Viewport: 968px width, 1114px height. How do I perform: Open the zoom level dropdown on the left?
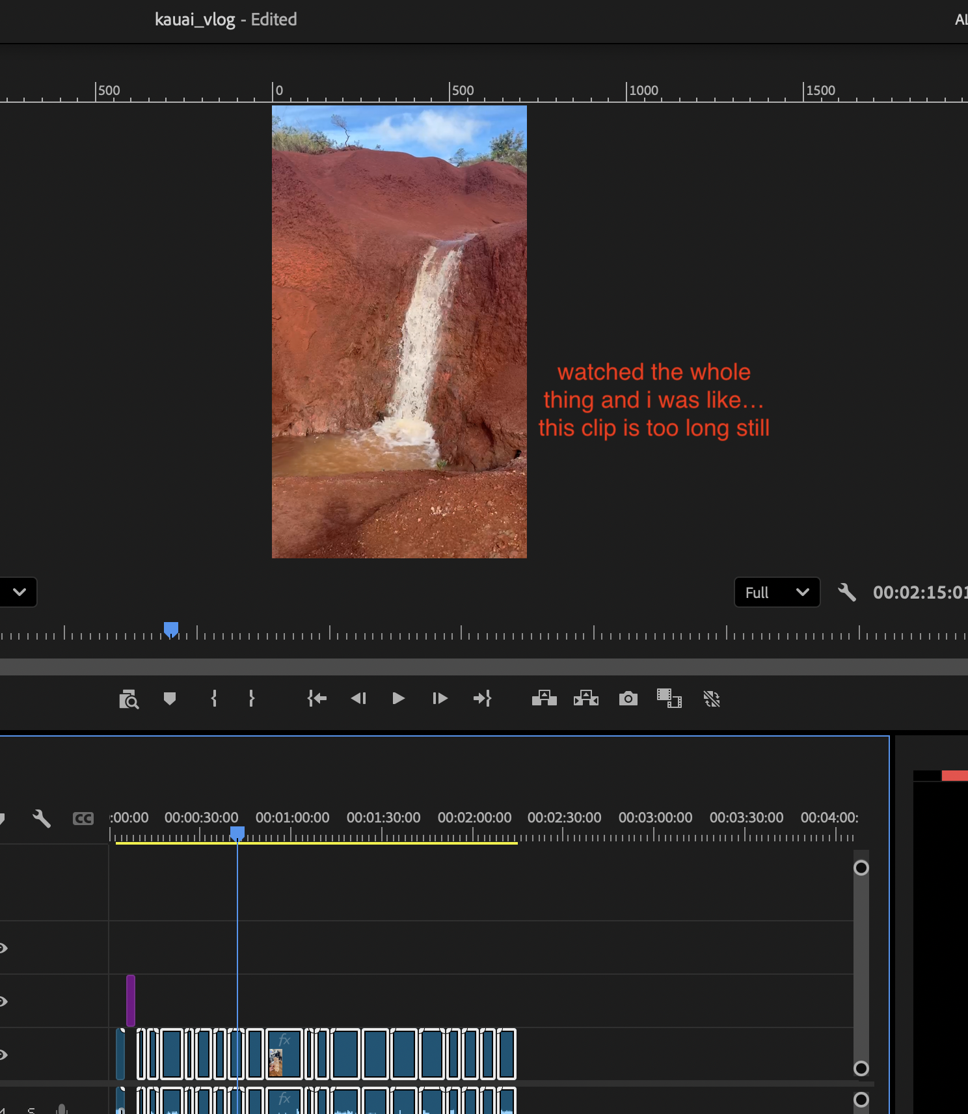coord(19,592)
